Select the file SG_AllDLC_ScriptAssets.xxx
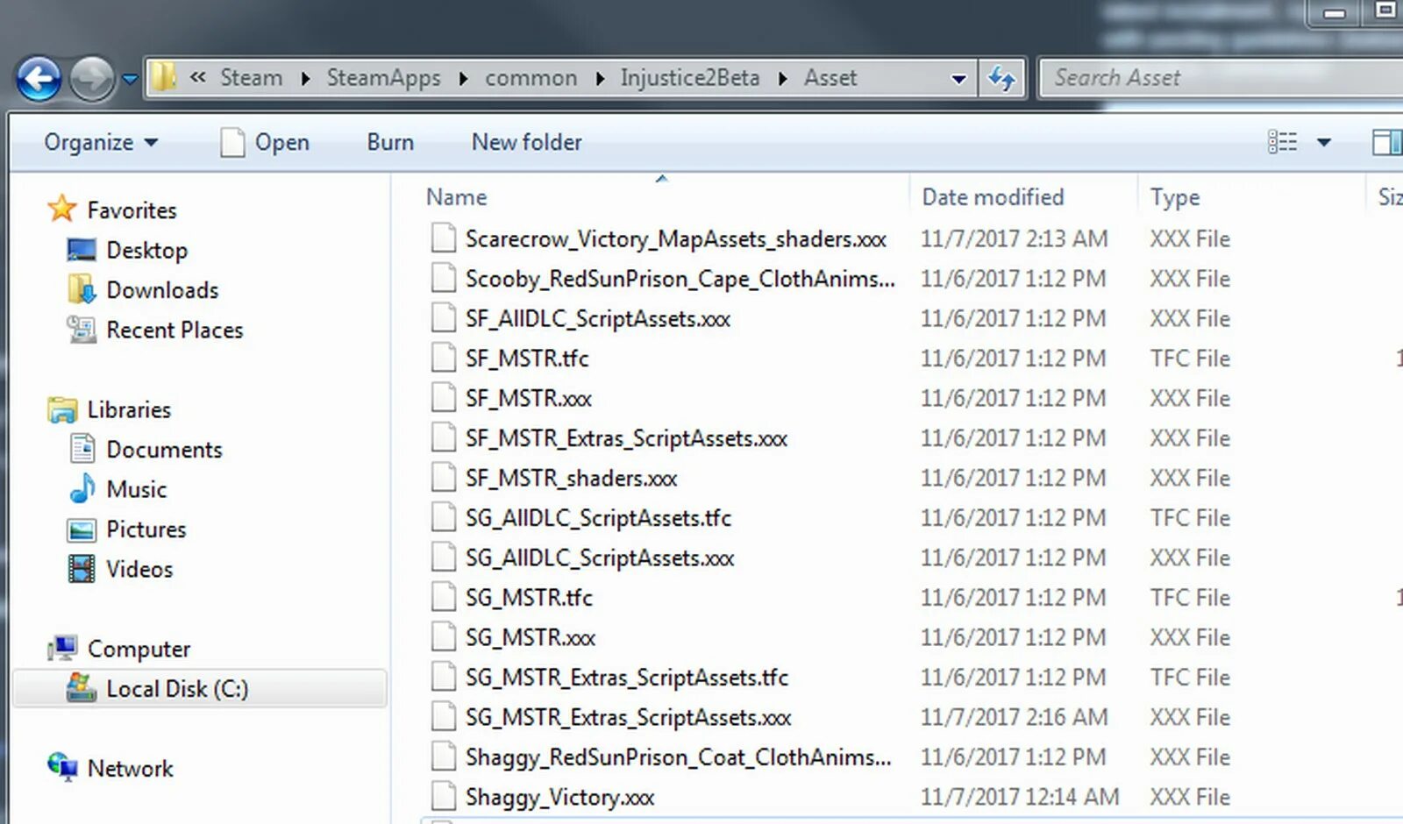 click(x=600, y=558)
